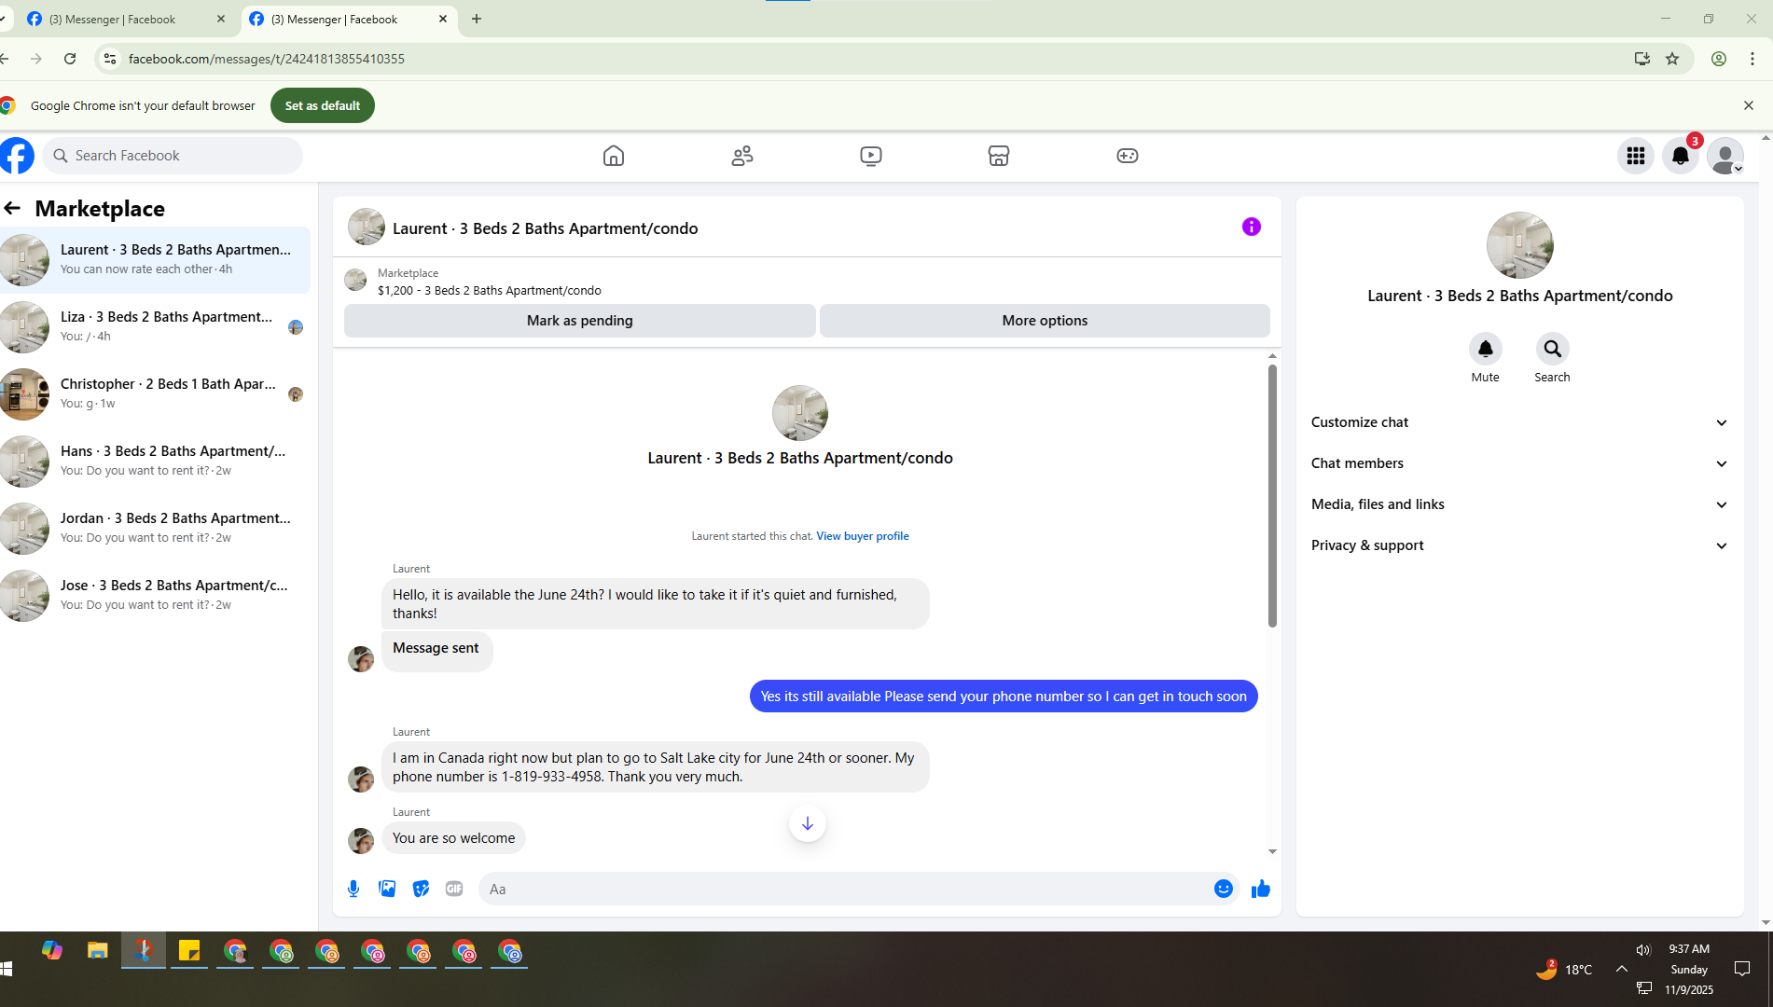Click the Facebook logo
The width and height of the screenshot is (1773, 1007).
17,156
